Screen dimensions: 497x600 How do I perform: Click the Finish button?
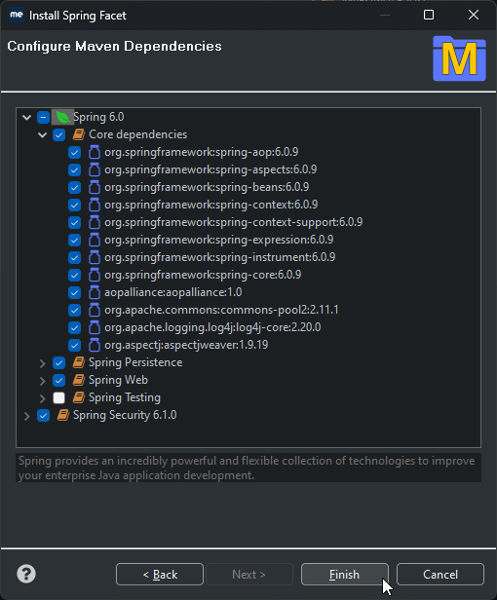pos(345,574)
